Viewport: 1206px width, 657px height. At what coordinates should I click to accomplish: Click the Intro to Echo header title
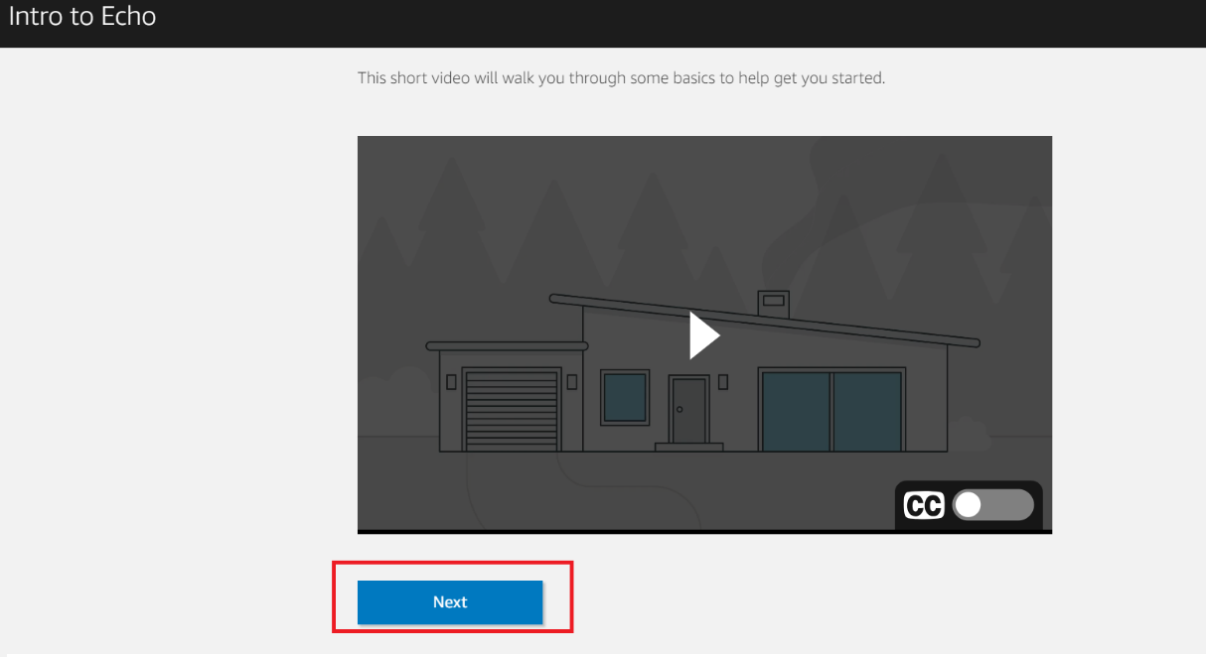tap(82, 17)
